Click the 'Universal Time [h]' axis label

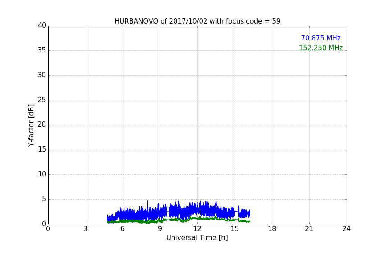197,238
